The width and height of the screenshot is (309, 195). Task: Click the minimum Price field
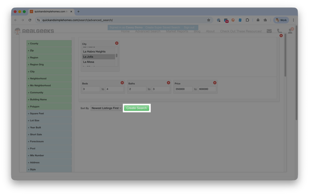tap(184, 89)
